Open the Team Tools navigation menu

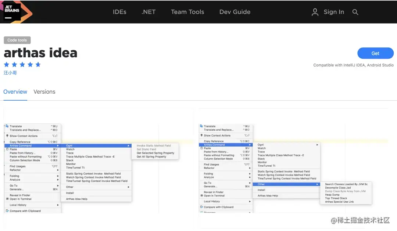pos(187,12)
